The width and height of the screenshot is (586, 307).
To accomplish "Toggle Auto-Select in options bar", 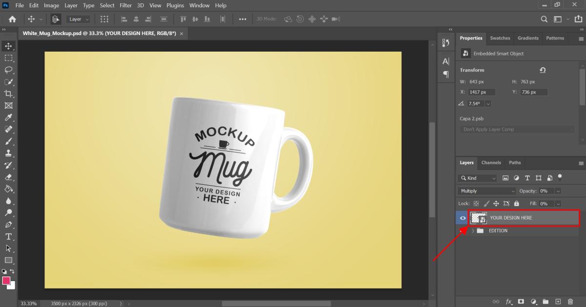I will click(56, 19).
